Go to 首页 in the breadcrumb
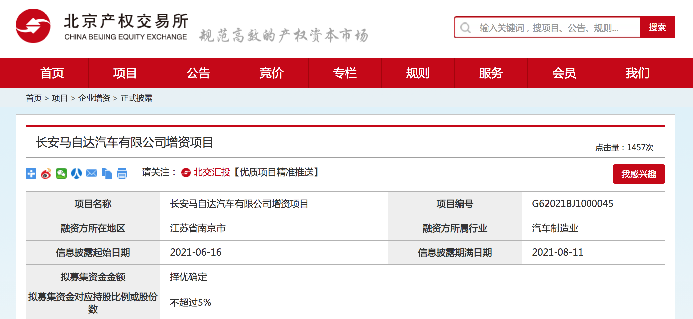The height and width of the screenshot is (319, 693). [34, 98]
